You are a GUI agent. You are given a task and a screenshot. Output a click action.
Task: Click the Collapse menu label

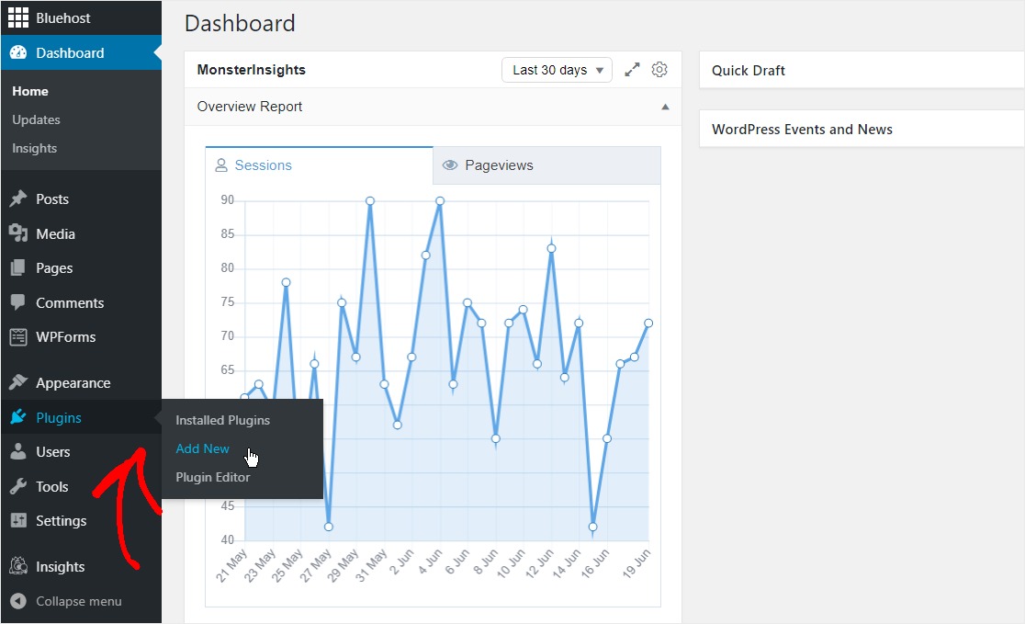coord(78,601)
